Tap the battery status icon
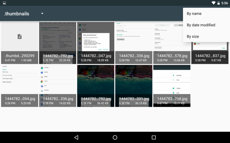Viewport: 230px width, 143px height. tap(219, 3)
